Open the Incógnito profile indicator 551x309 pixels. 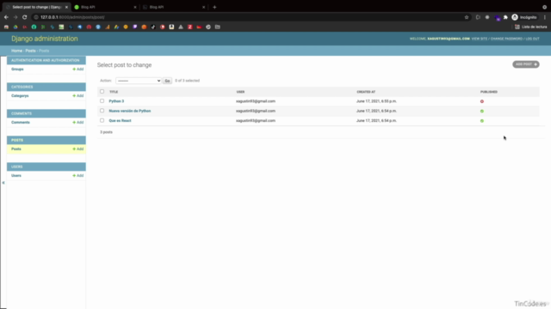pos(524,17)
